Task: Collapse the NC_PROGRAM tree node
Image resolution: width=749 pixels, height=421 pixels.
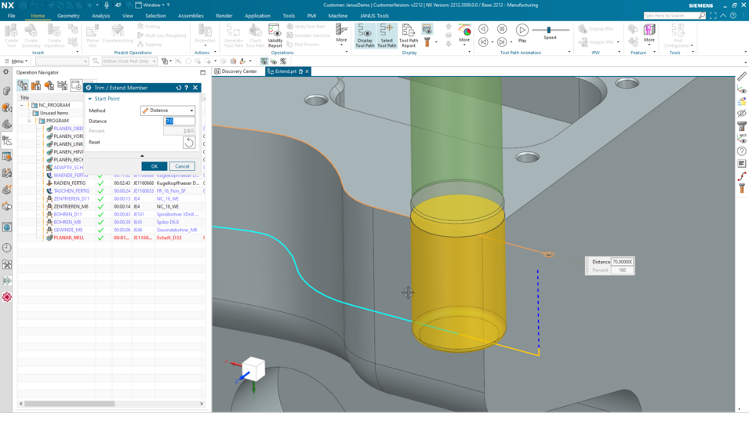Action: pos(22,105)
